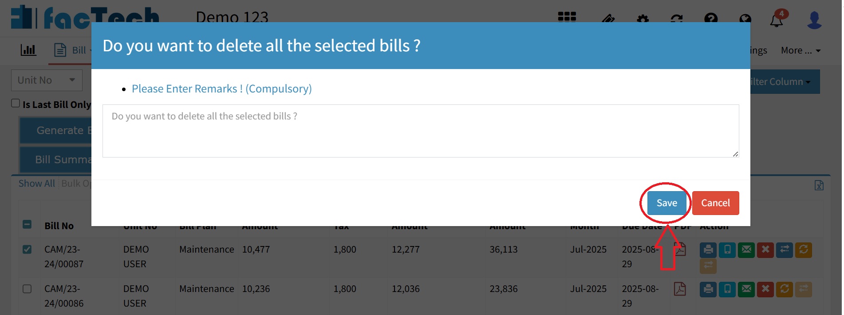Click inside the remarks text area
The width and height of the screenshot is (844, 315).
pos(420,131)
